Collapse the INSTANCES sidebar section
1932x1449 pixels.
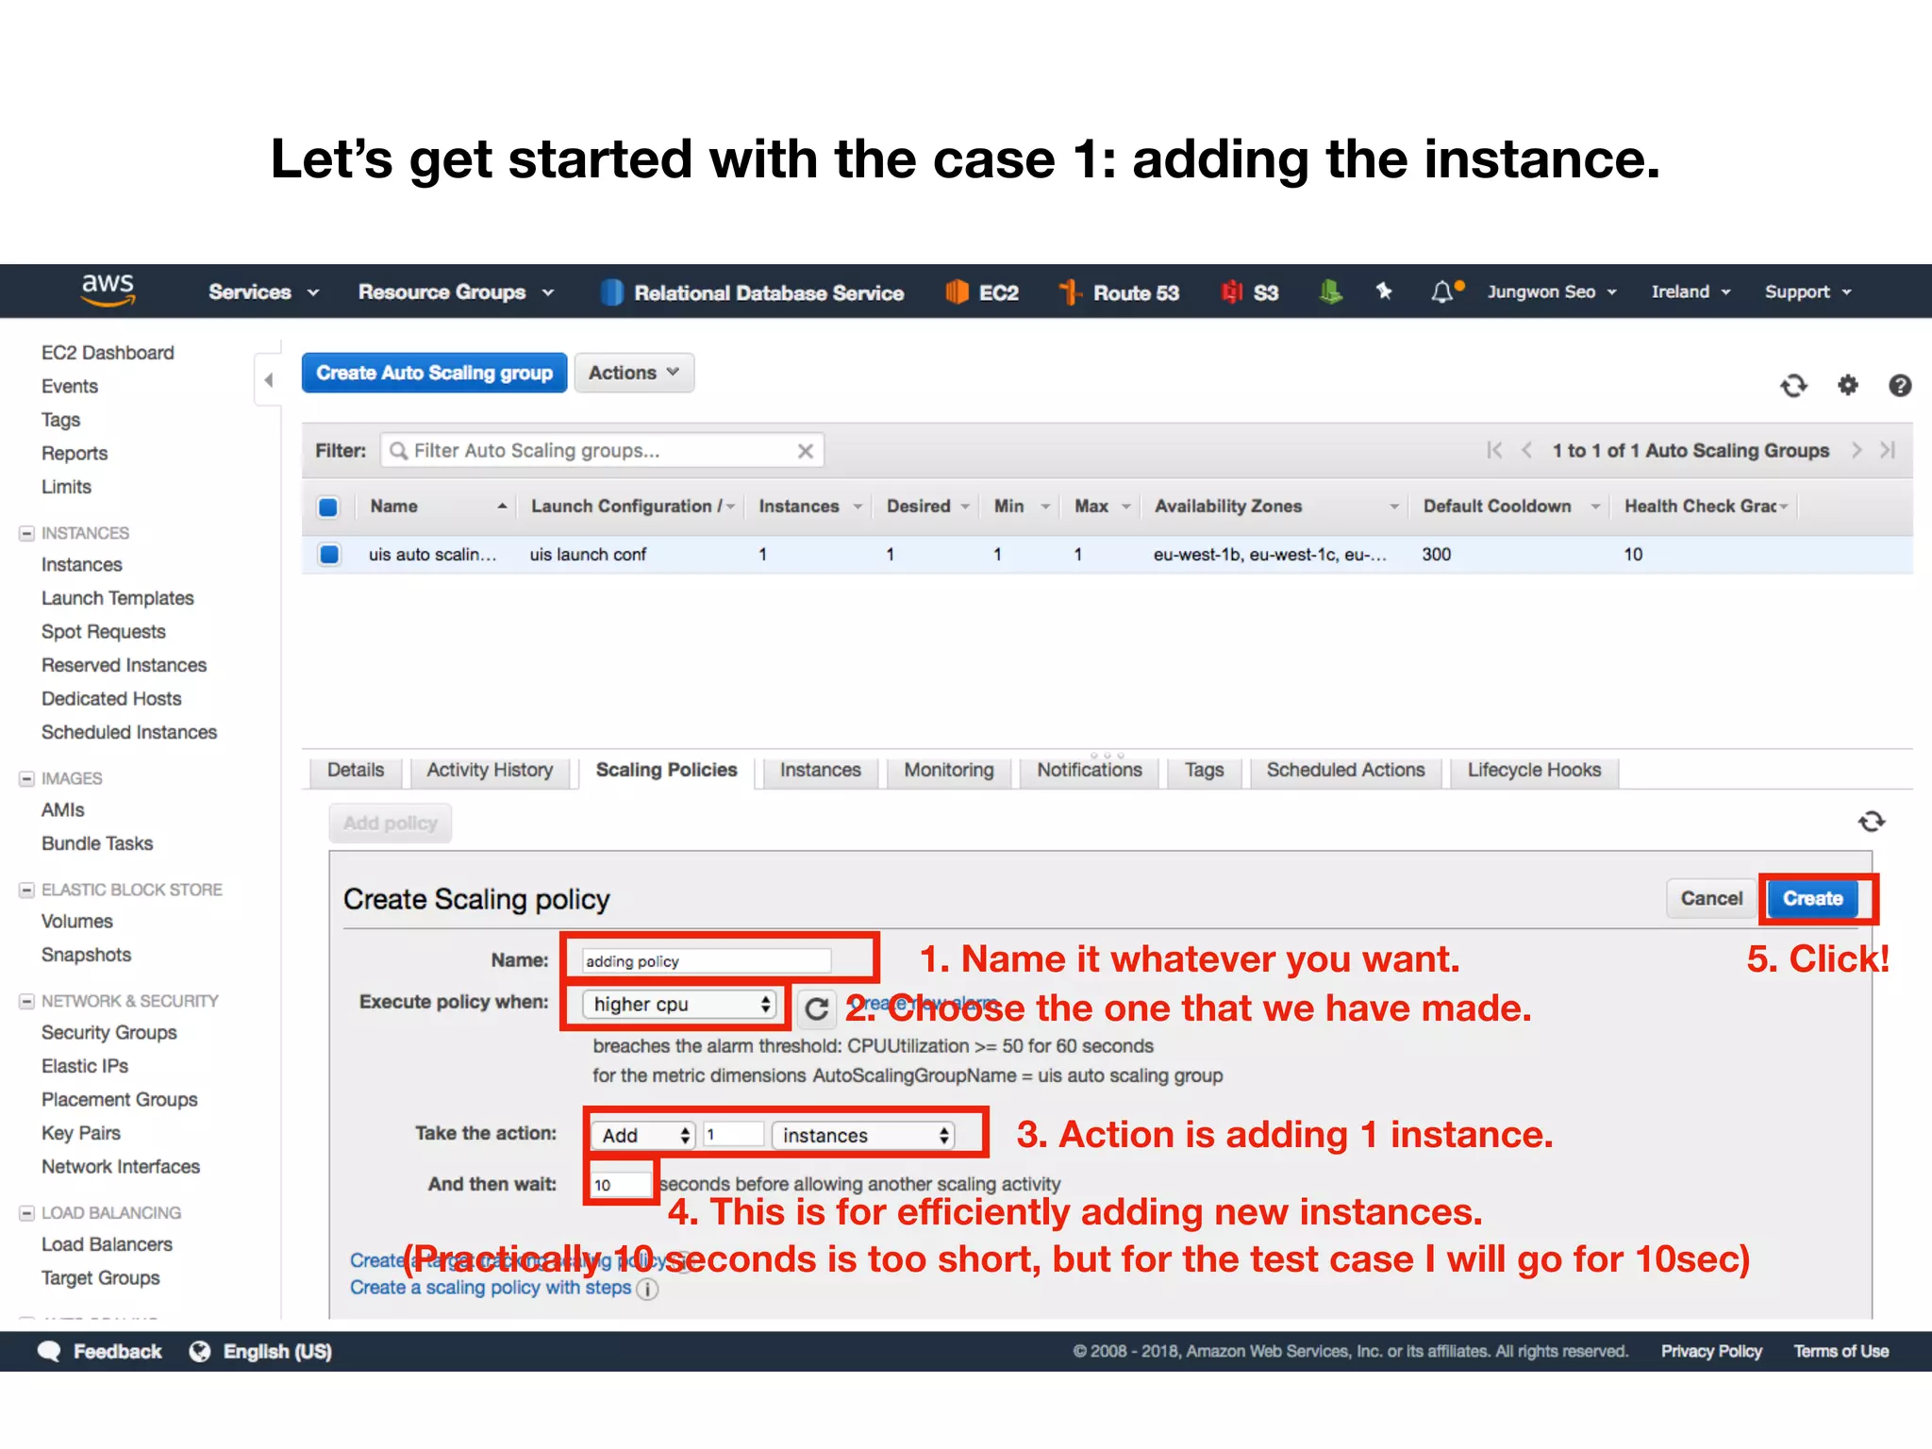(x=26, y=534)
